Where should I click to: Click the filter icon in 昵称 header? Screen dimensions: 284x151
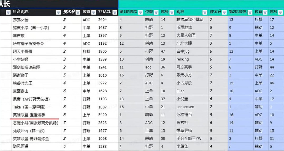205,12
